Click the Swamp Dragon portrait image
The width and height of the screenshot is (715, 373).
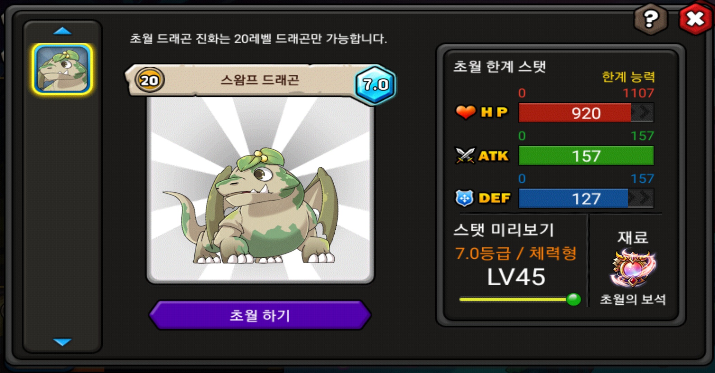pos(260,190)
